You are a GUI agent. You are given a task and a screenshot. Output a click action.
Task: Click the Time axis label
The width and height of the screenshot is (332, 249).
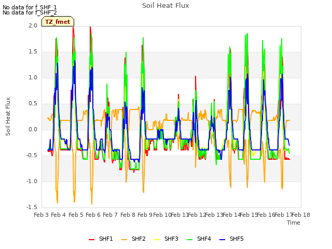[x=294, y=223]
